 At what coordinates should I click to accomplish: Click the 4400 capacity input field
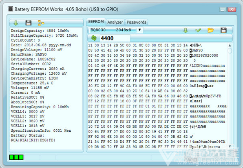[x=115, y=38]
